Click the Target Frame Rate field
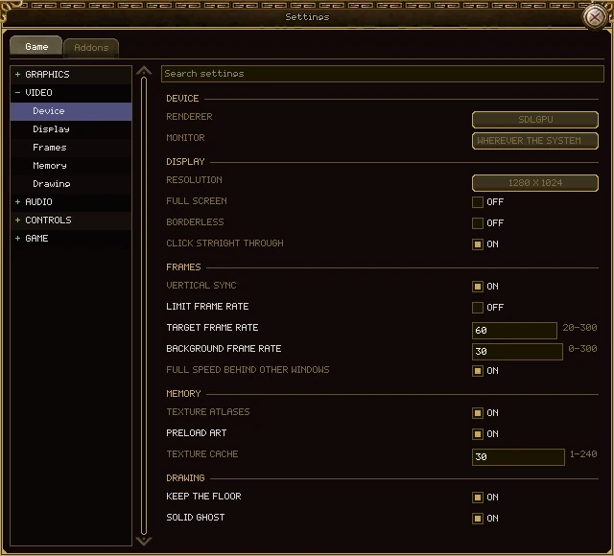 (514, 331)
